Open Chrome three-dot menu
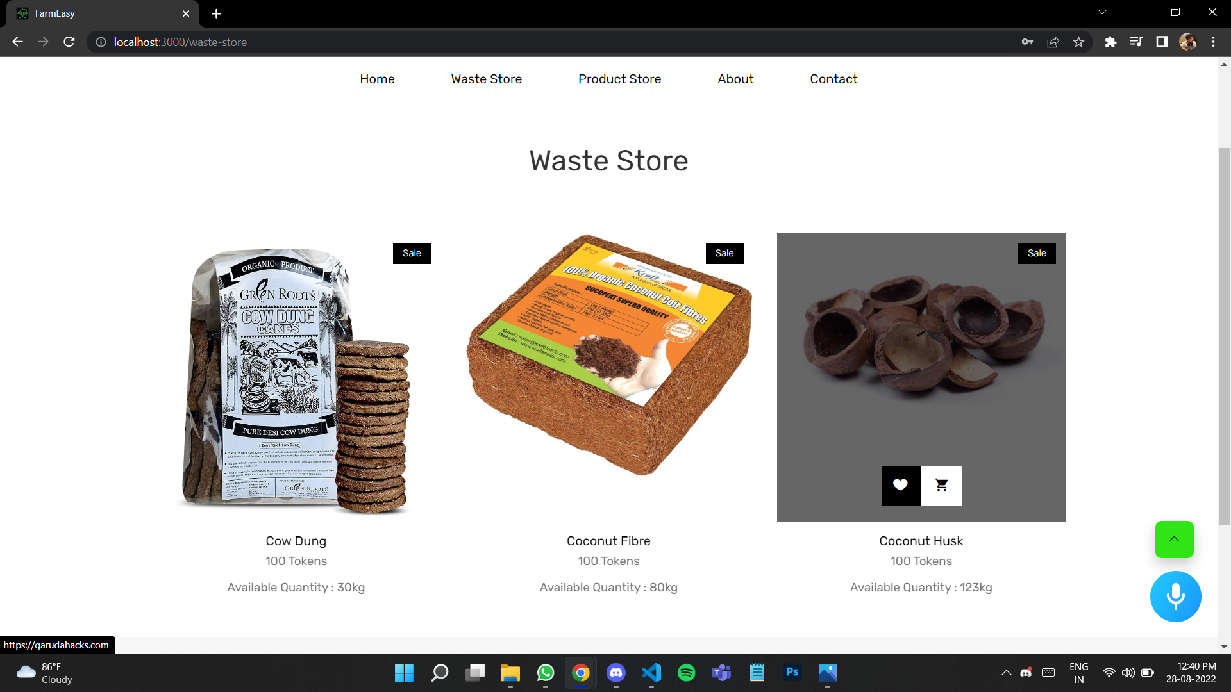This screenshot has height=692, width=1231. pyautogui.click(x=1213, y=42)
